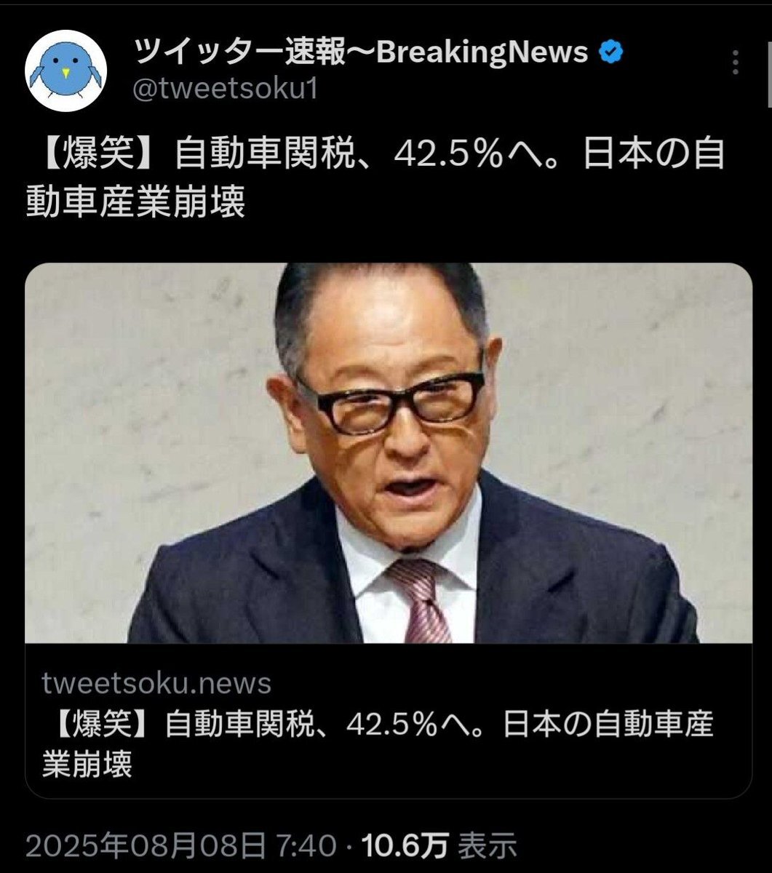Open the tweetsoku.news domain link

(156, 683)
